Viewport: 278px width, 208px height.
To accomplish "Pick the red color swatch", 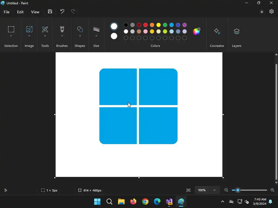I will (146, 25).
